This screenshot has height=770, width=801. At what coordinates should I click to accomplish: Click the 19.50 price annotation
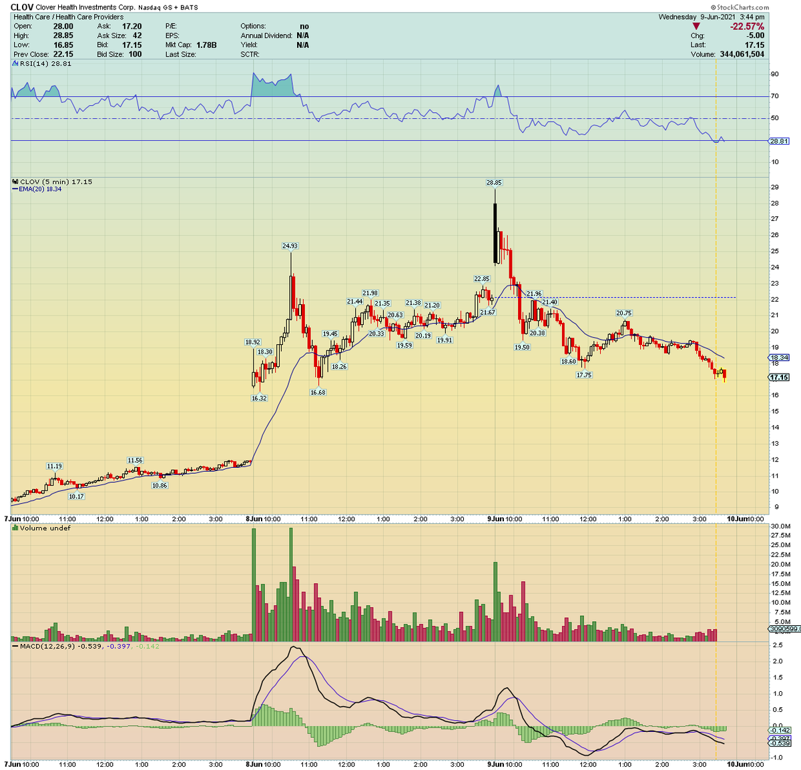[x=522, y=347]
